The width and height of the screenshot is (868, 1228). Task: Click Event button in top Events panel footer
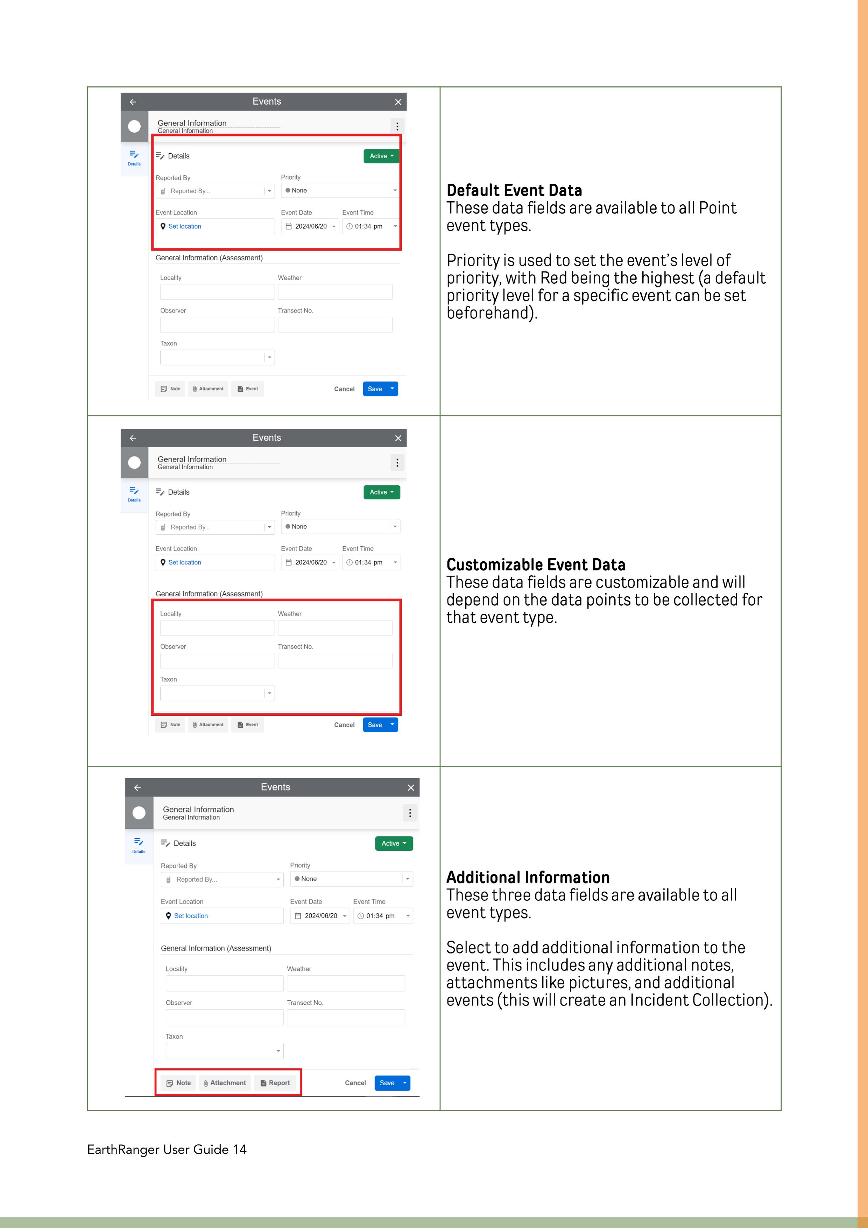coord(248,389)
